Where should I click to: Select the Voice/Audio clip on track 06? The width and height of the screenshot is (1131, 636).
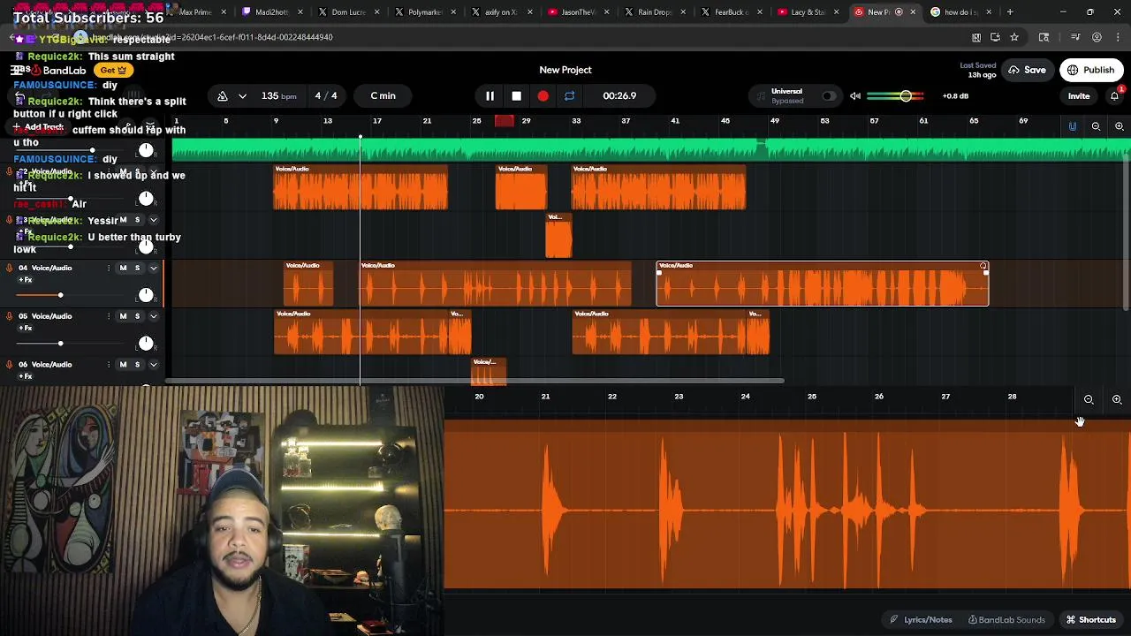(x=489, y=371)
